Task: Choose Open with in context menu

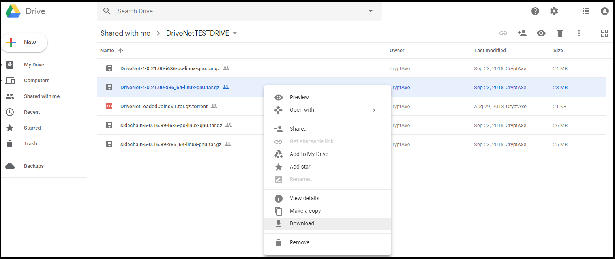Action: pos(328,110)
